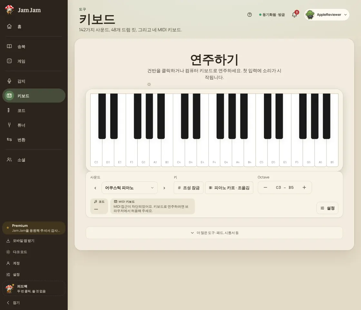Play the B5 white key
This screenshot has width=361, height=310.
[x=332, y=153]
